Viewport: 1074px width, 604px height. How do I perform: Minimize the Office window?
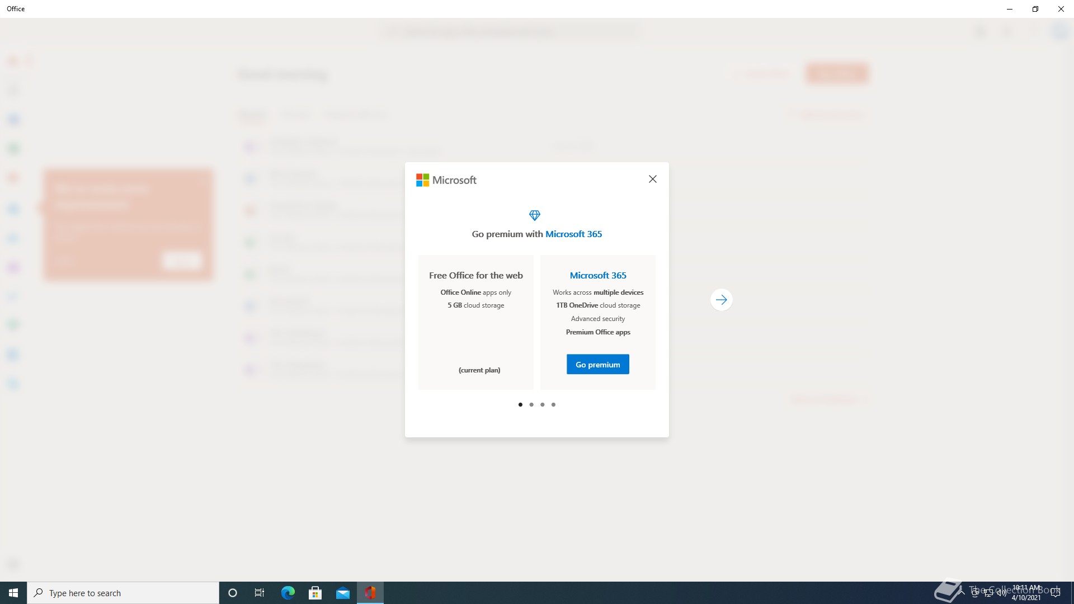(1010, 9)
